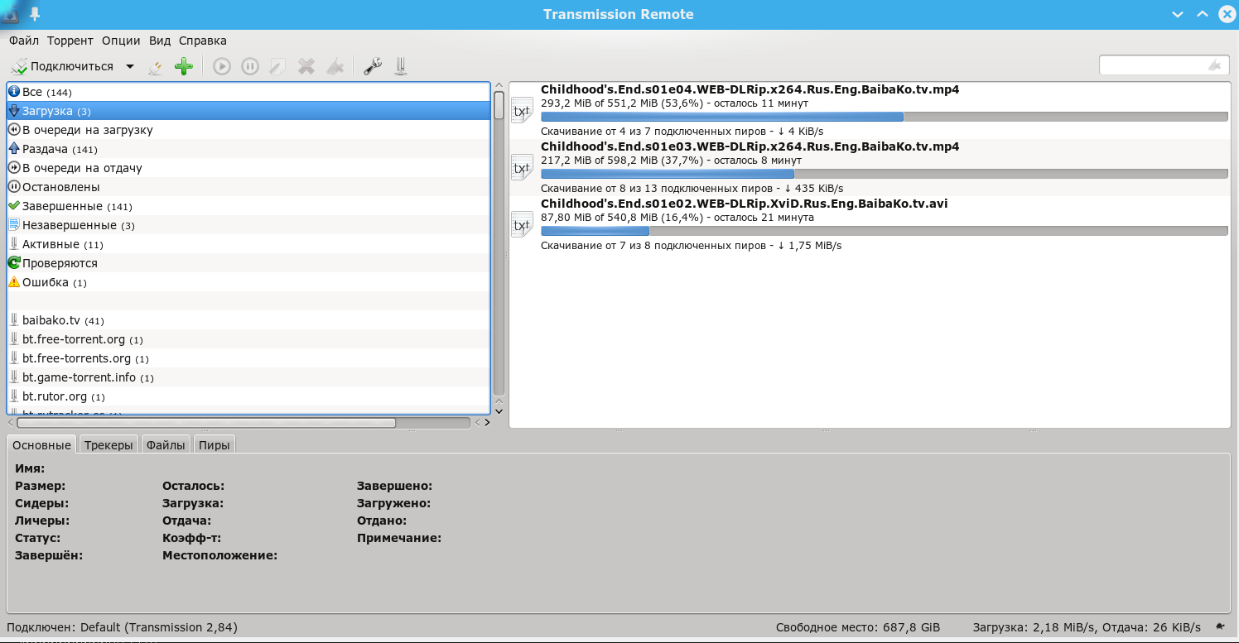
Task: Click status text 'Подключен: Default (Transmission 2,84)'
Action: 122,627
